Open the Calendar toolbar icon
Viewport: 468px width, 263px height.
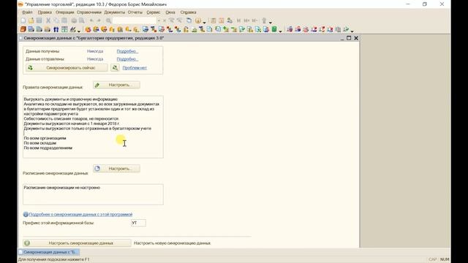click(x=221, y=20)
